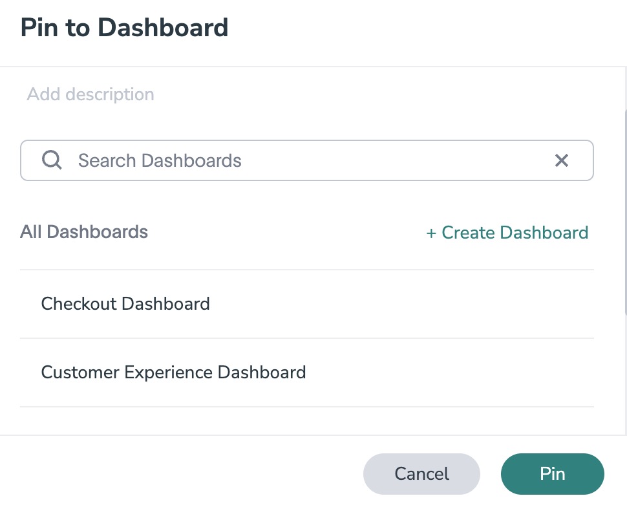Viewport: 627px width, 507px height.
Task: Select Checkout Dashboard from the list
Action: (x=125, y=304)
